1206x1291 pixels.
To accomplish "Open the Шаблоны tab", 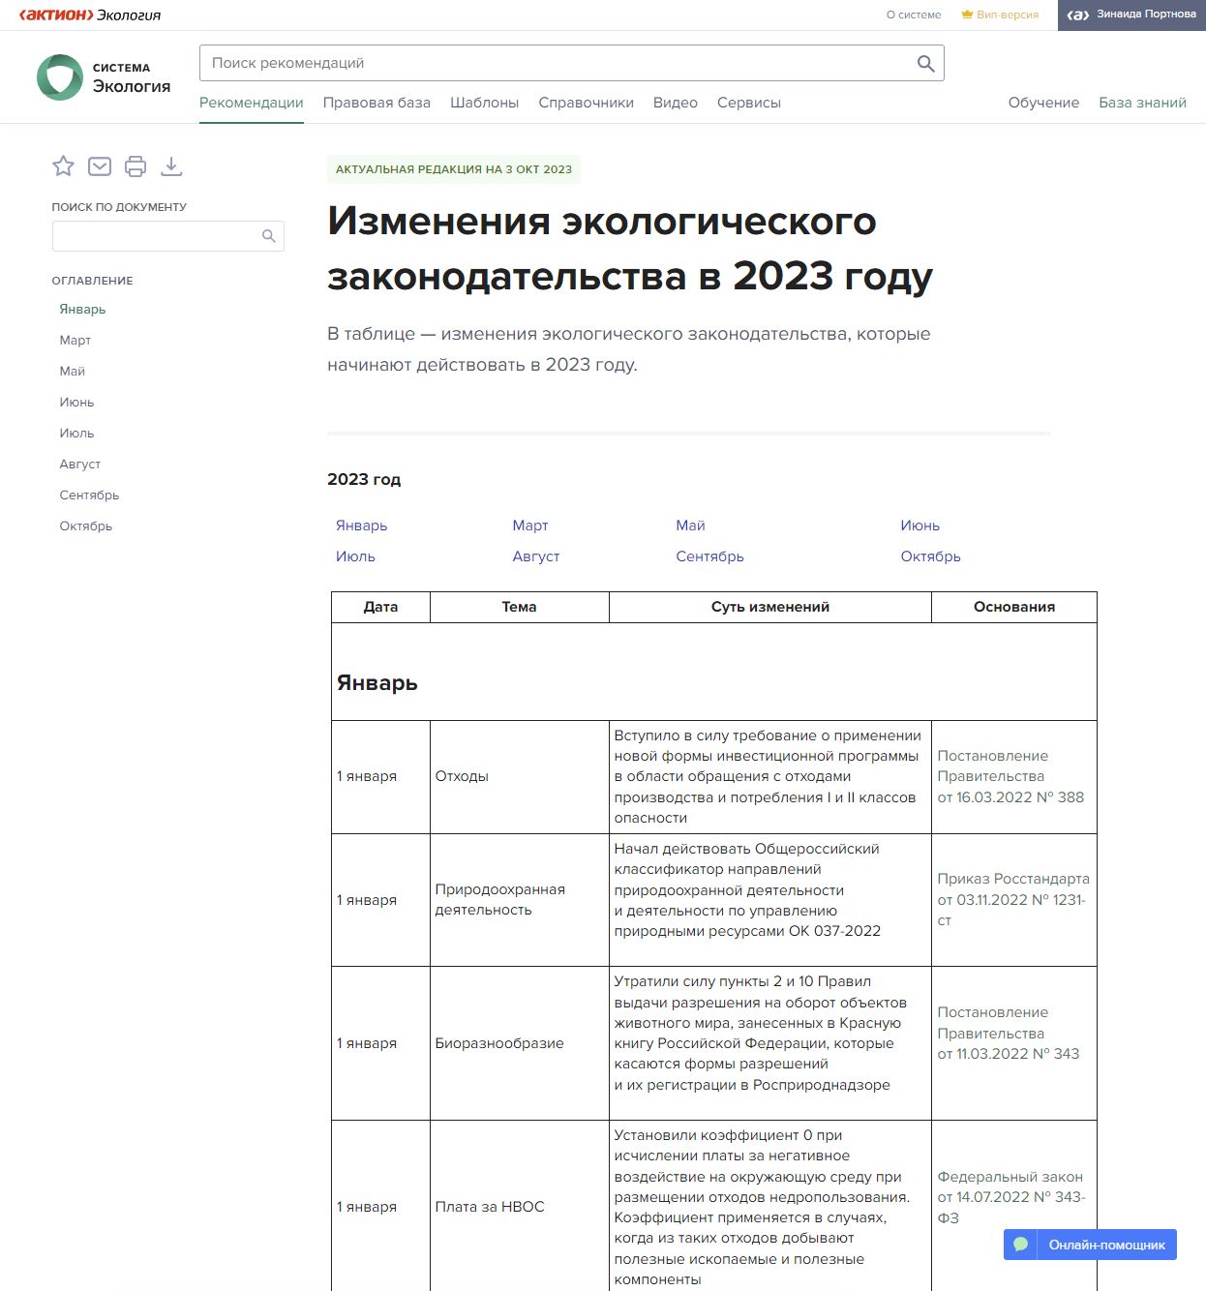I will click(484, 103).
